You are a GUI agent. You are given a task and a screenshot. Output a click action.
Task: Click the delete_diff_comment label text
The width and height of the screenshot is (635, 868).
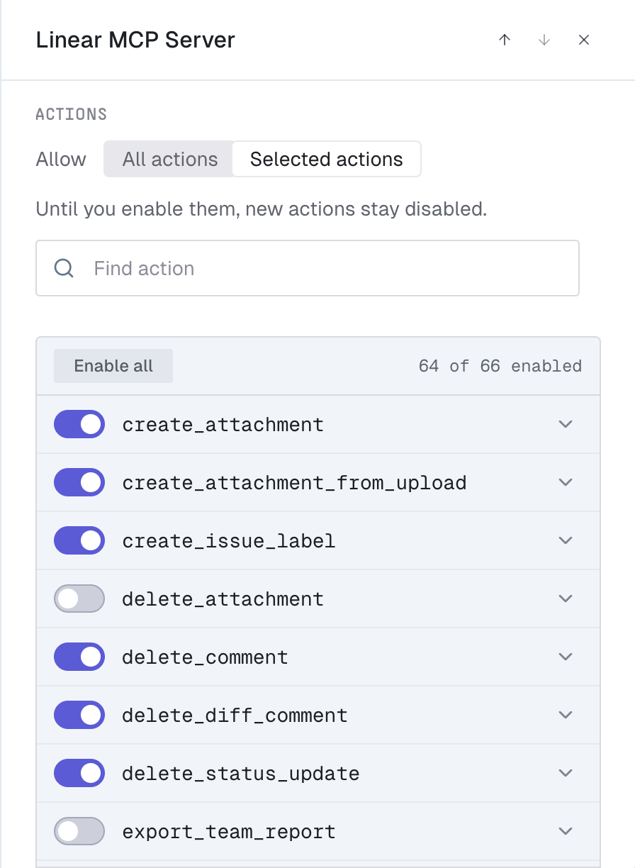tap(235, 716)
